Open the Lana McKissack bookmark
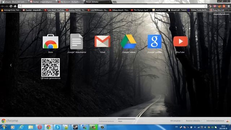The image size is (231, 130). tap(98, 10)
